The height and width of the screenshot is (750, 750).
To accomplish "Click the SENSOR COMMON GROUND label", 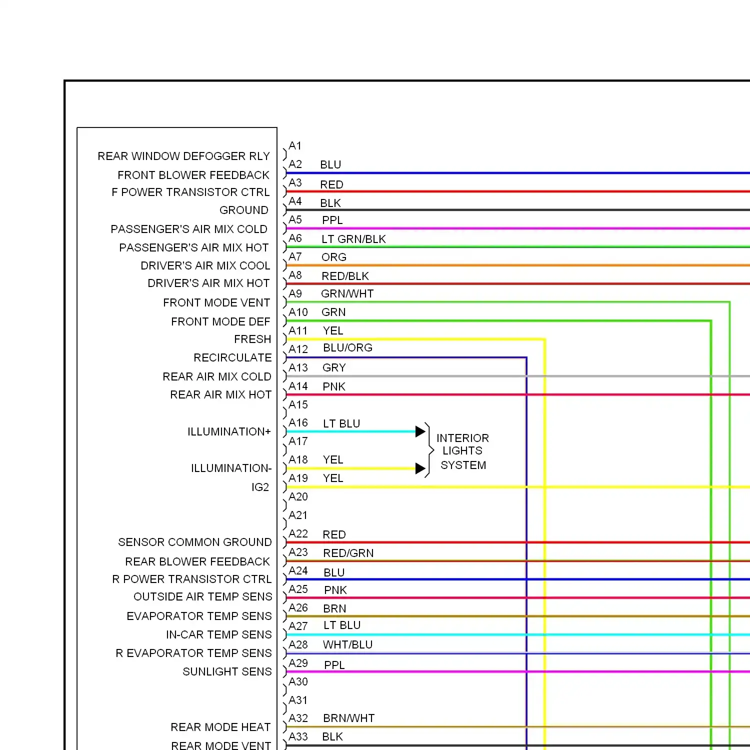I will [194, 542].
